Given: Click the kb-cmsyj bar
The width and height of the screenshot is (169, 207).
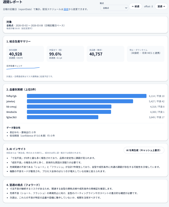Looking at the screenshot, I should (x=69, y=106).
